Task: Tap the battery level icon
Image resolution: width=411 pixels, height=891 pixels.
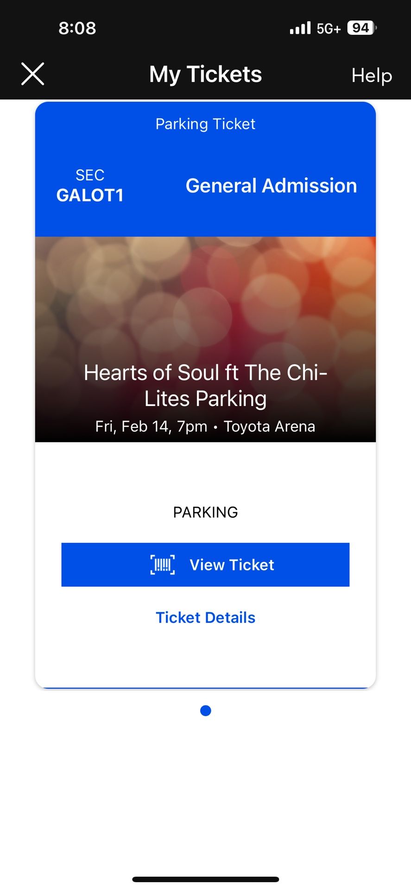Action: click(361, 28)
